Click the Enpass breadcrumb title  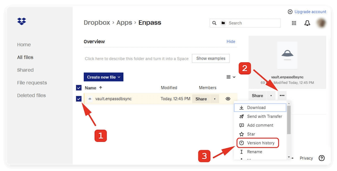point(150,23)
